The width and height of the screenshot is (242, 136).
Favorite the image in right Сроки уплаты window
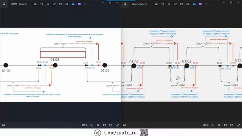click(x=175, y=4)
